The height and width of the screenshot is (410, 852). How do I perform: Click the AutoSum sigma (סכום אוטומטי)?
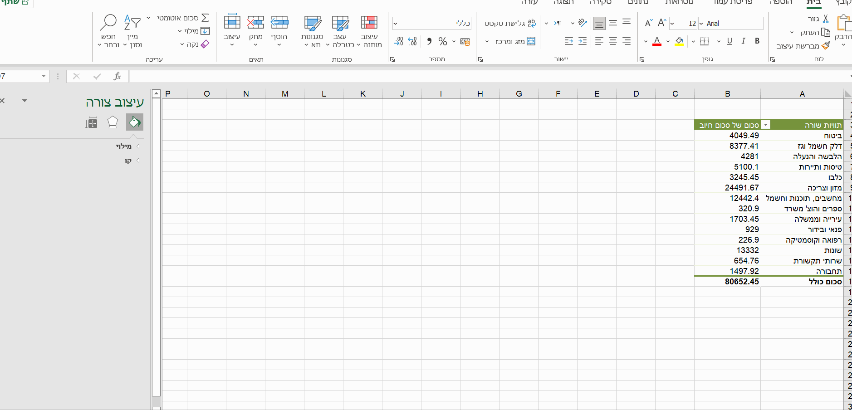205,18
